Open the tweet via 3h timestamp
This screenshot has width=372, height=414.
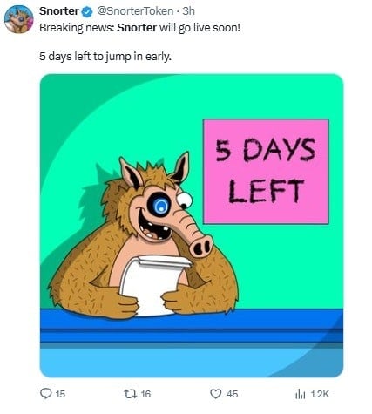(188, 11)
